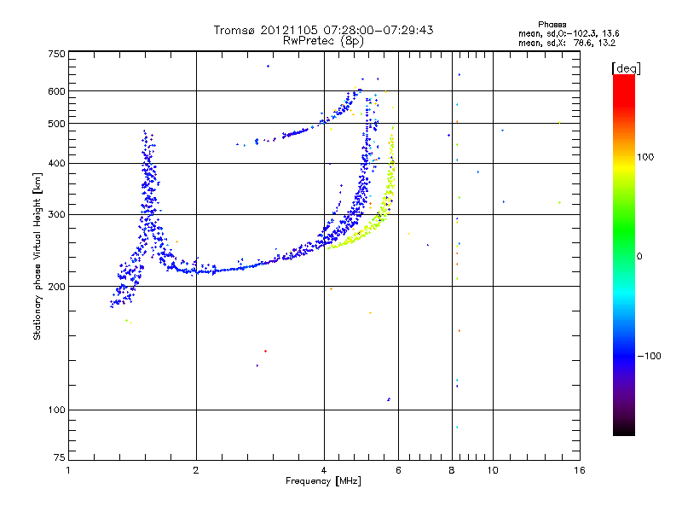
Task: Click the 'Stationary phase Virtual Height [km]' axis label
Action: pyautogui.click(x=38, y=257)
